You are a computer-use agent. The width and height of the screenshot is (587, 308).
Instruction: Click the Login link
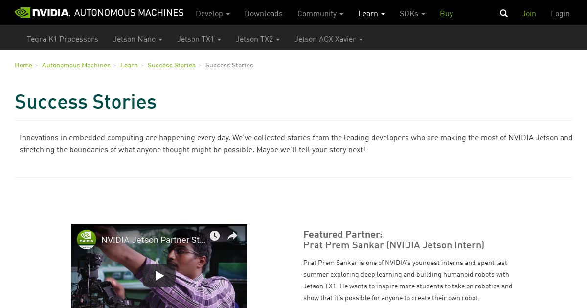[560, 14]
